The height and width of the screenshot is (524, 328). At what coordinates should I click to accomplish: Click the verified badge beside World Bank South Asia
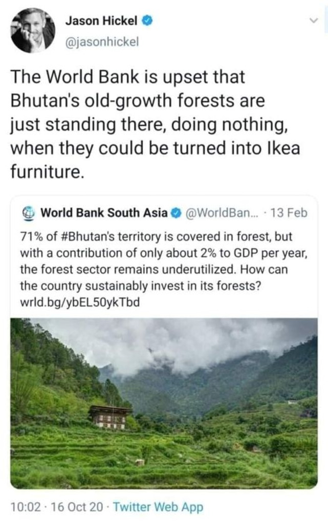point(174,212)
